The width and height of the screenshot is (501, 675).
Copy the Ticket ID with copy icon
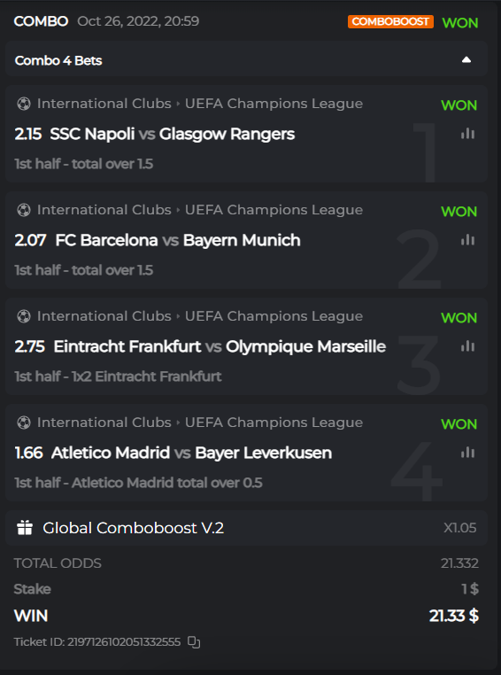[194, 642]
